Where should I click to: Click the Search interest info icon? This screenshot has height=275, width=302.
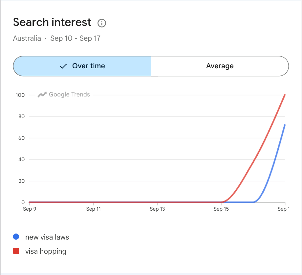pos(102,23)
